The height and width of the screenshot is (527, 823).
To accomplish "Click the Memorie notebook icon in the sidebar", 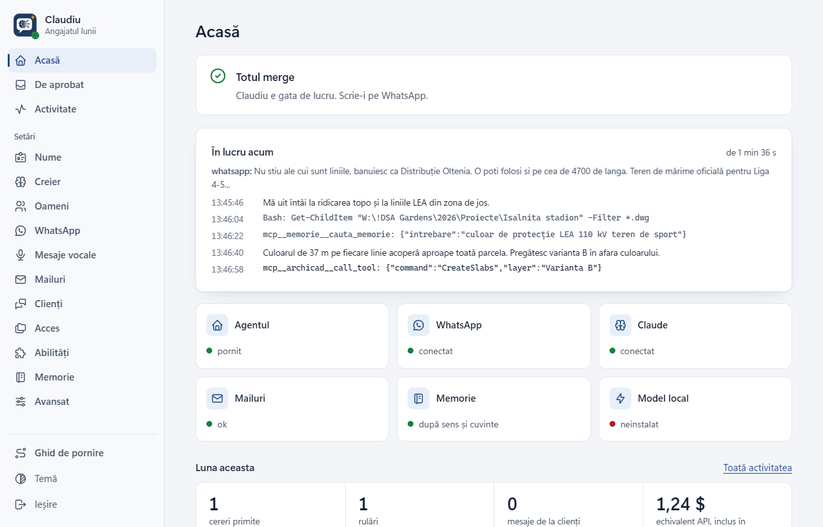I will click(21, 377).
